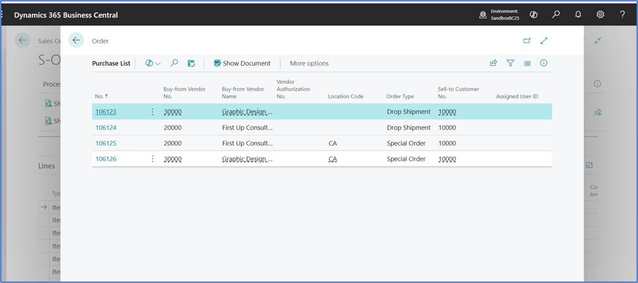The image size is (638, 283).
Task: Show the FactBox information pane
Action: coord(544,63)
